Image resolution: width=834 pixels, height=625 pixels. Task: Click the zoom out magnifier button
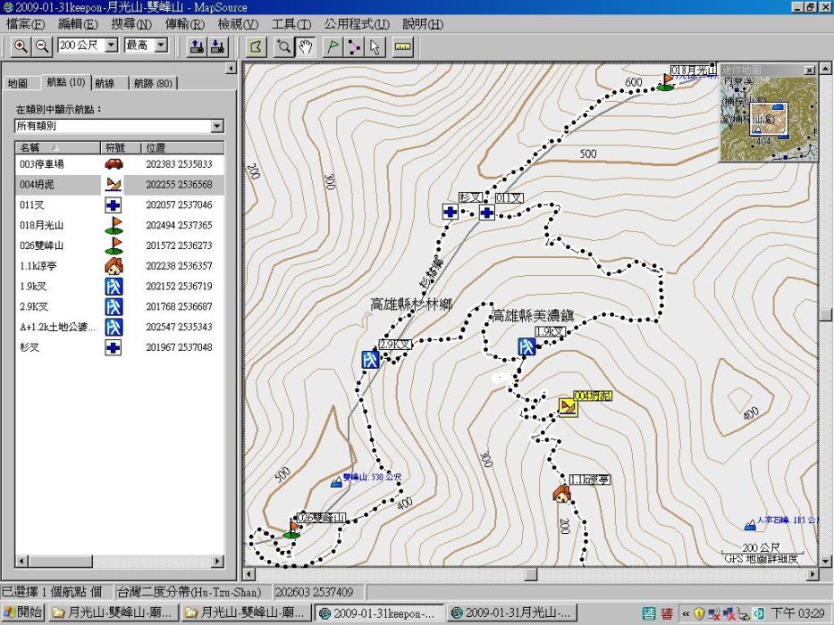click(42, 46)
